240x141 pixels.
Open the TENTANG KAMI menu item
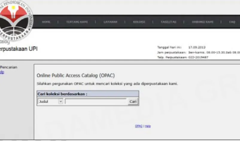[77, 22]
